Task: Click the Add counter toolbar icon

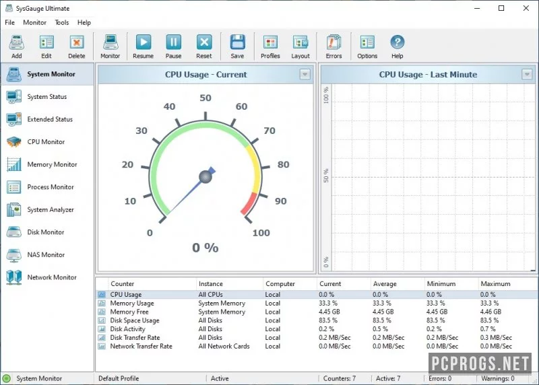Action: 16,46
